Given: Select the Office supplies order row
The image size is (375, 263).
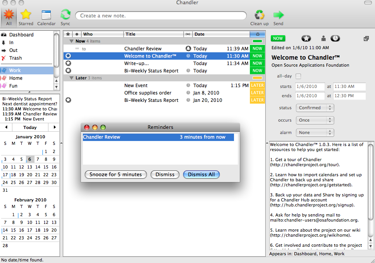Looking at the screenshot, I should (x=164, y=93).
